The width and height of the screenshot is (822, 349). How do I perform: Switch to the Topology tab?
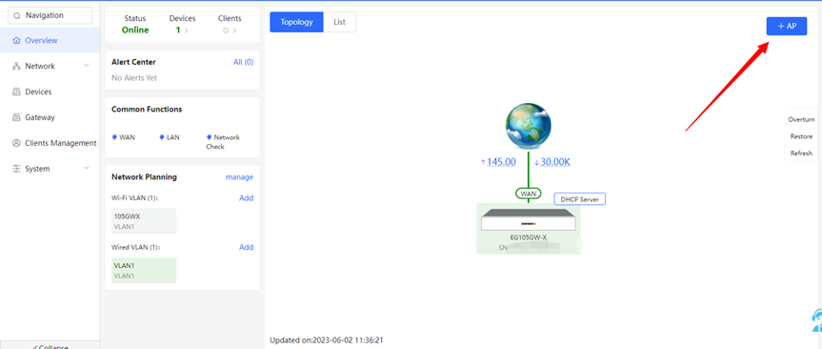pos(297,22)
